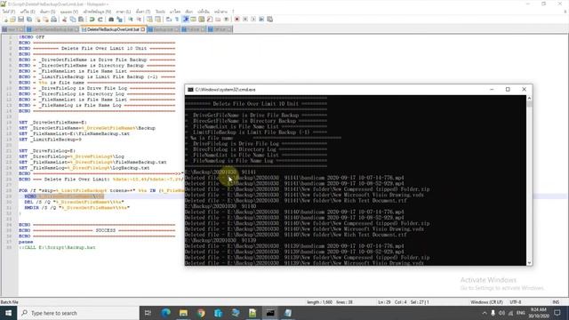The width and height of the screenshot is (569, 320).
Task: Expand the system tray hidden icons chevron
Action: coord(485,313)
